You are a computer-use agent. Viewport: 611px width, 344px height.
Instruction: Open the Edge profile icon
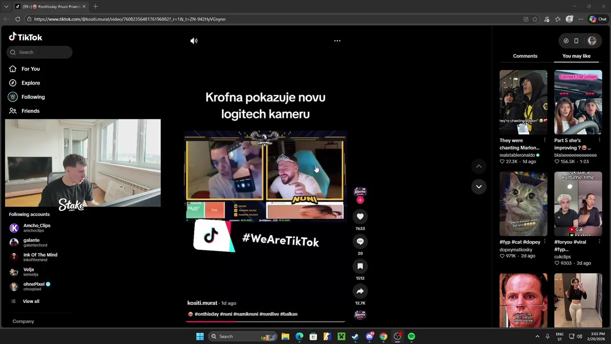[x=569, y=19]
